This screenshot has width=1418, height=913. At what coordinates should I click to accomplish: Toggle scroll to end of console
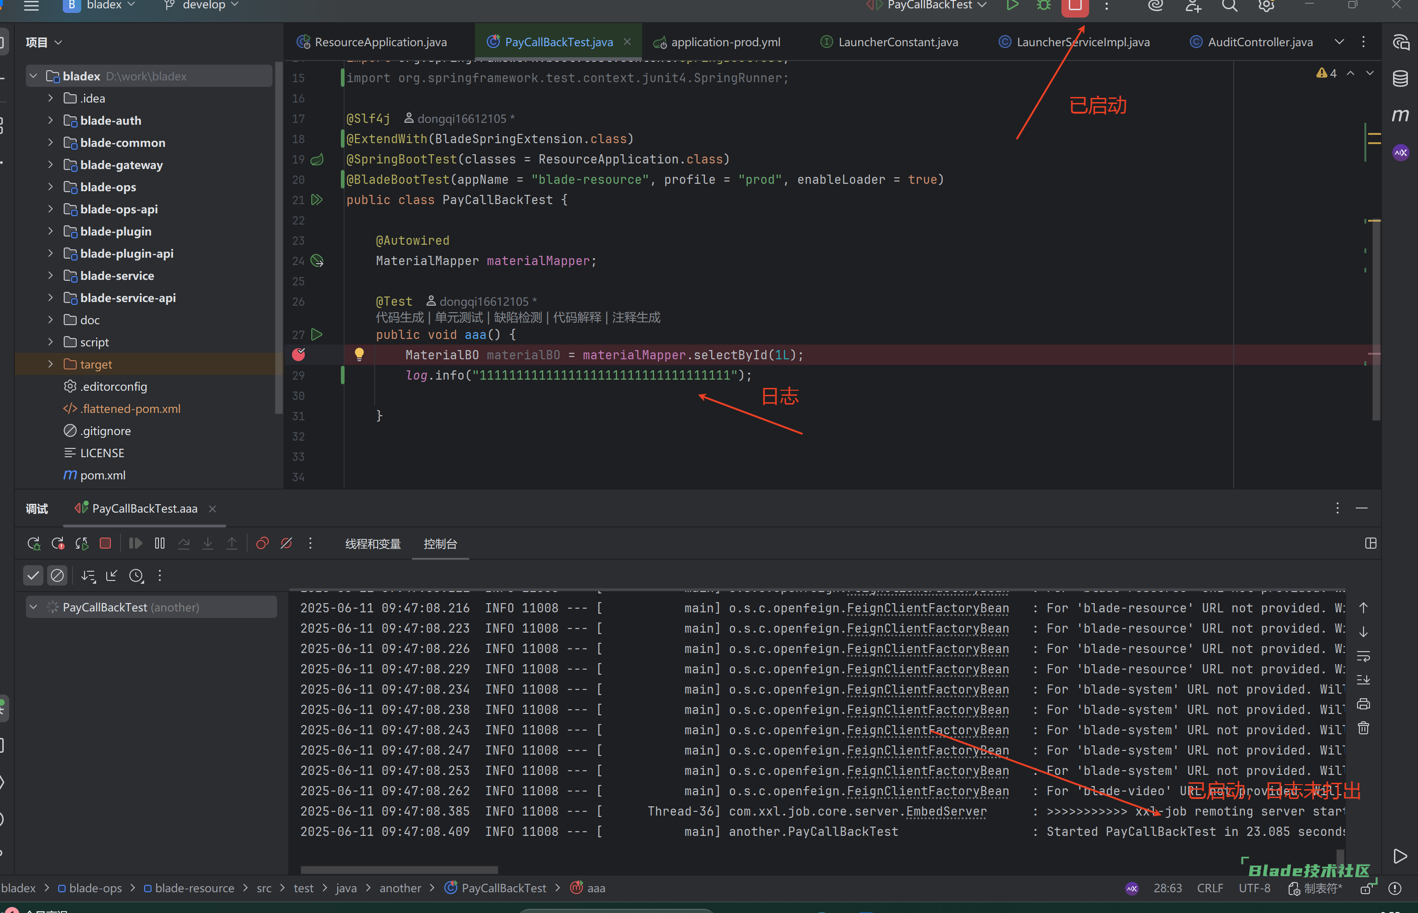coord(1363,680)
